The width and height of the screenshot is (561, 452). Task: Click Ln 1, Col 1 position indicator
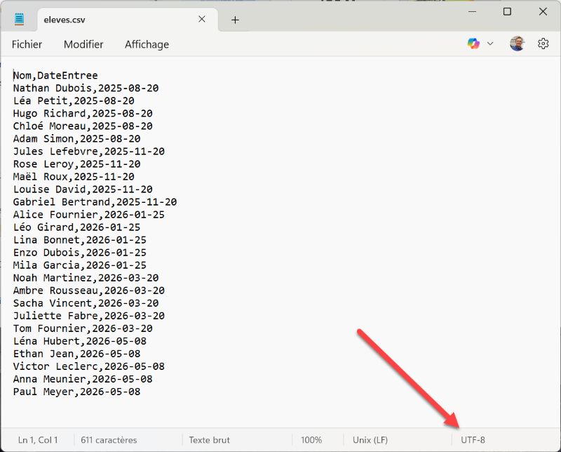point(38,440)
